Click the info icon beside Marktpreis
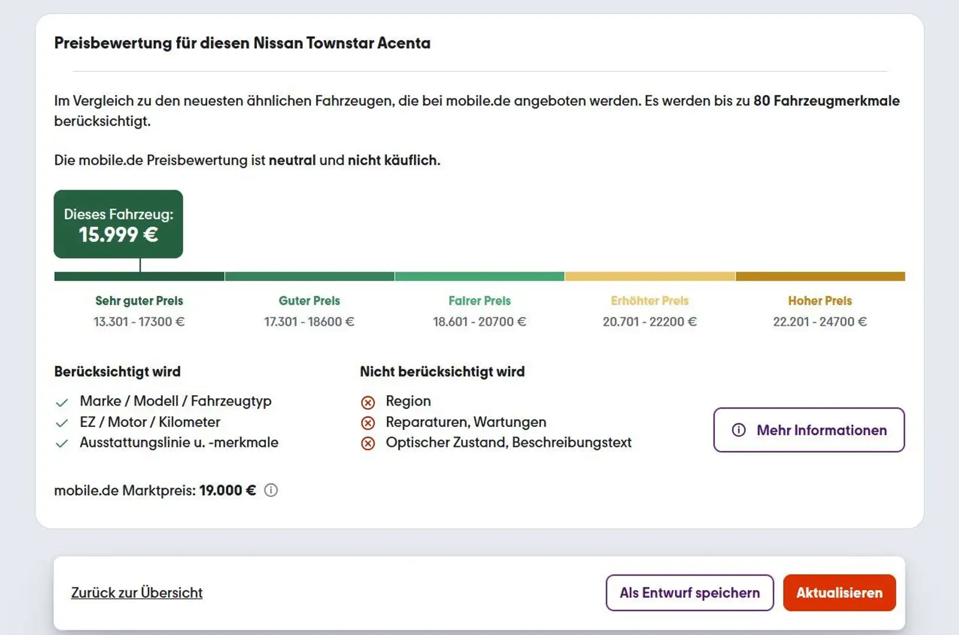Screen dimensions: 959x635 pos(270,490)
